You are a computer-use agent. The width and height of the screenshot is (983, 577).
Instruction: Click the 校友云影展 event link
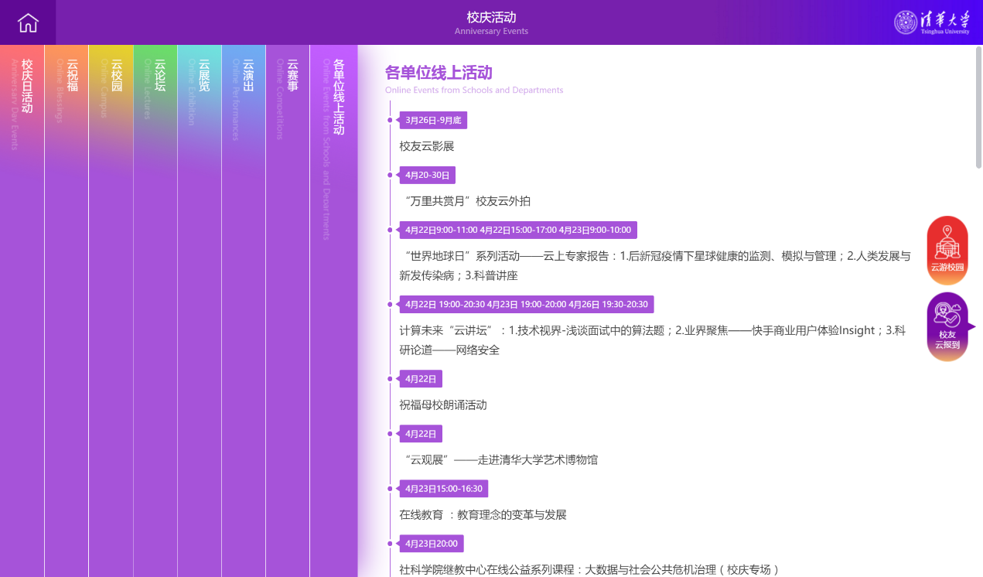[426, 146]
